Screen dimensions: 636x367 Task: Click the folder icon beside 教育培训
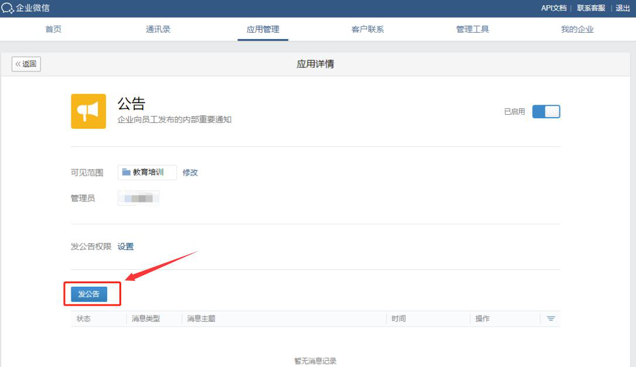(126, 172)
